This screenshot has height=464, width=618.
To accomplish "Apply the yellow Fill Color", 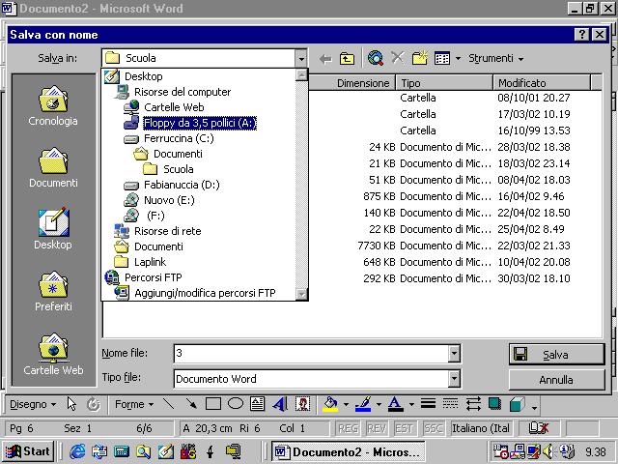I will pyautogui.click(x=330, y=404).
